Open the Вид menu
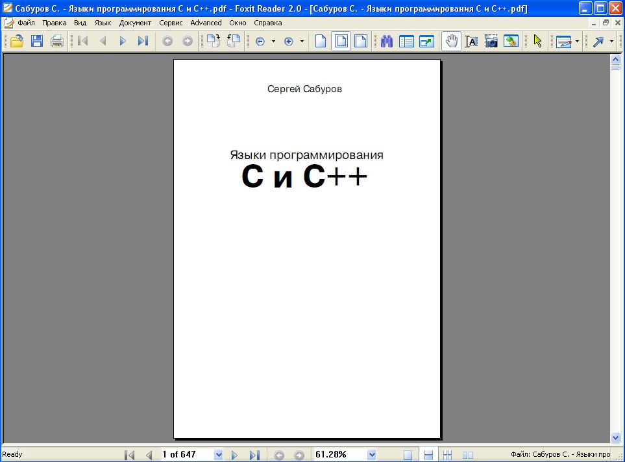 80,23
